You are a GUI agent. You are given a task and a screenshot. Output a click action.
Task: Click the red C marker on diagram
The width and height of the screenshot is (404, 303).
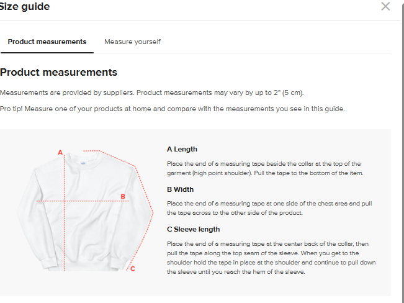click(x=132, y=269)
